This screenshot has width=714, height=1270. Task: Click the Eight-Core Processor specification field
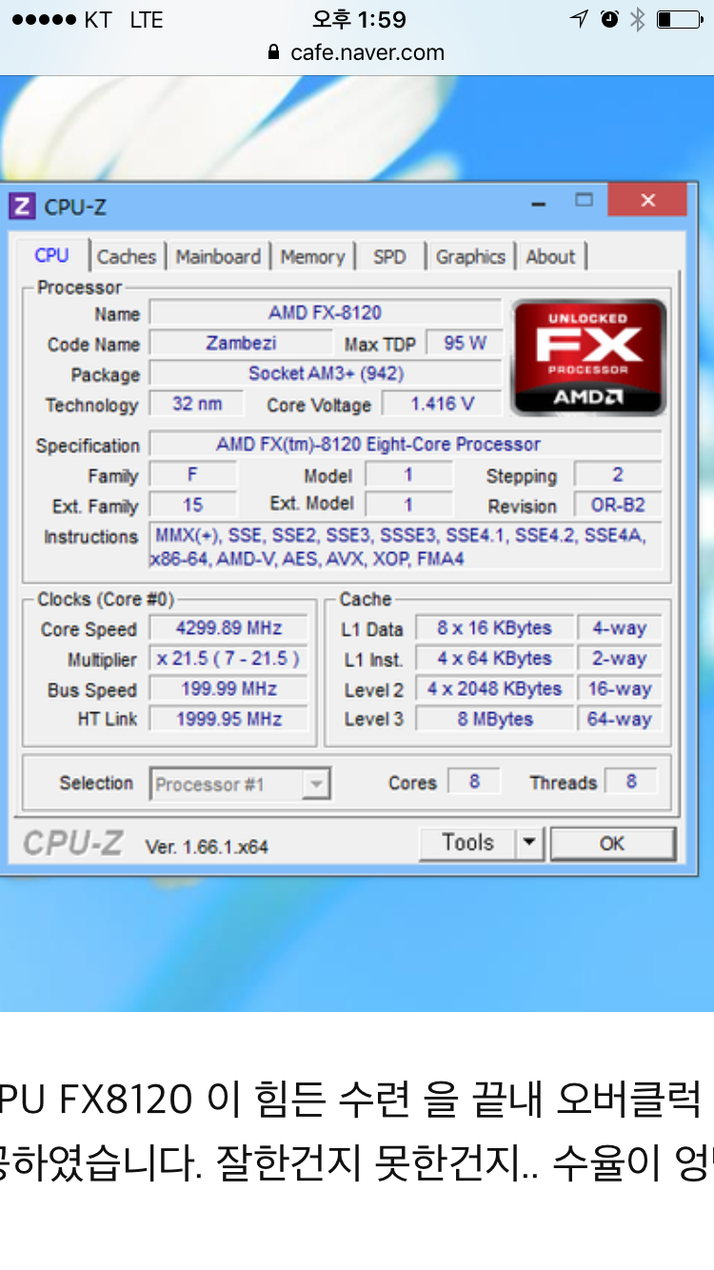[406, 445]
